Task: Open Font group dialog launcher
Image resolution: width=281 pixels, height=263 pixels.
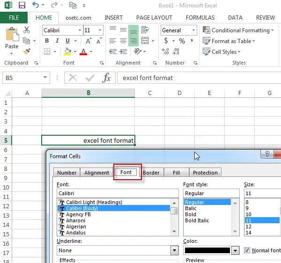Action: coord(102,63)
